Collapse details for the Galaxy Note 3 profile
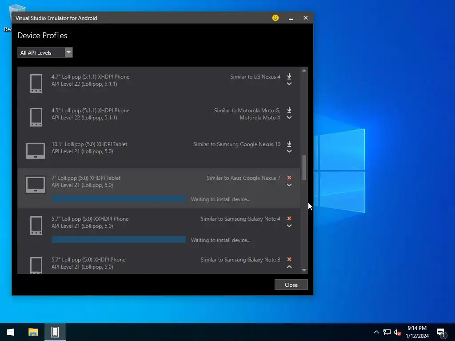Image resolution: width=455 pixels, height=341 pixels. pyautogui.click(x=289, y=267)
